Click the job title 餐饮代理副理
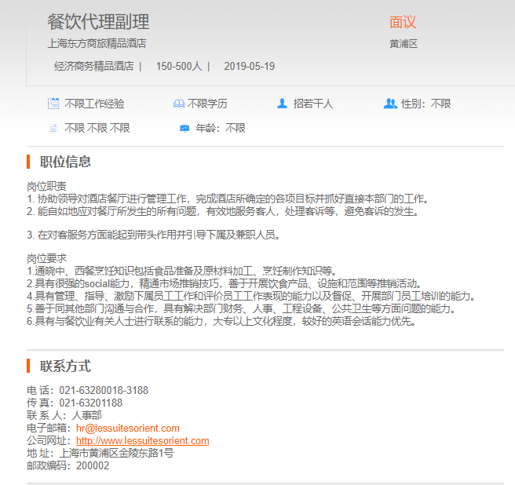This screenshot has width=515, height=485. (98, 22)
